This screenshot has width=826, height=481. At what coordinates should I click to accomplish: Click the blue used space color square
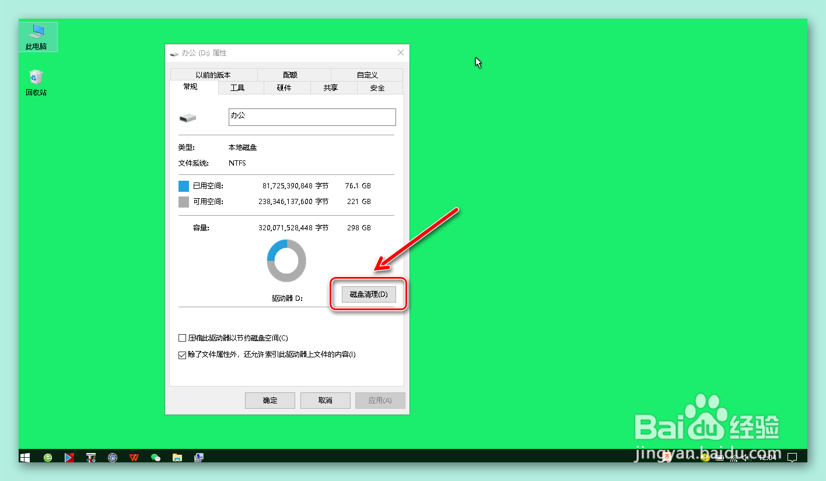tap(184, 186)
